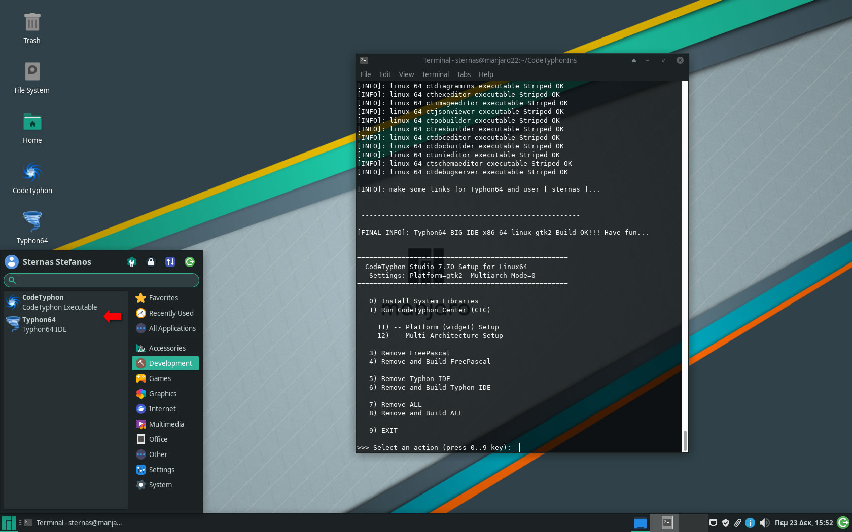Click the blue info tray icon
The width and height of the screenshot is (852, 532).
pyautogui.click(x=750, y=523)
